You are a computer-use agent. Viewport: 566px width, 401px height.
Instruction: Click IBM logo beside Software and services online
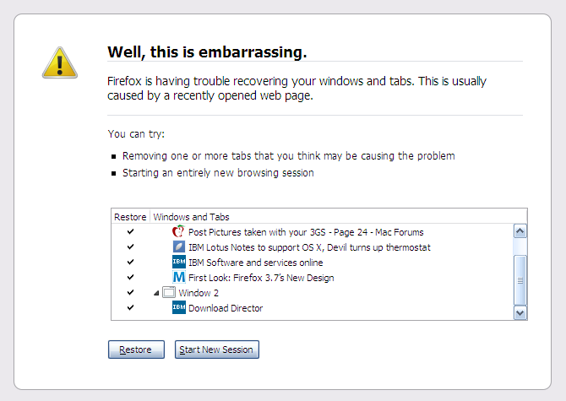179,263
